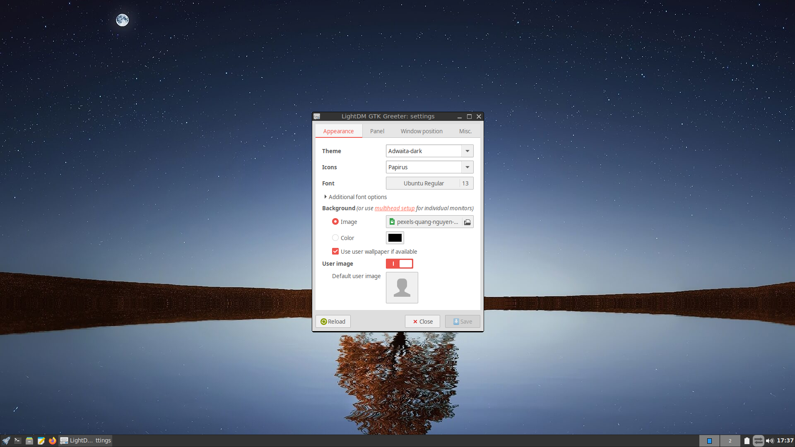Maximize the LightDM GTK Greeter settings window

[x=469, y=117]
